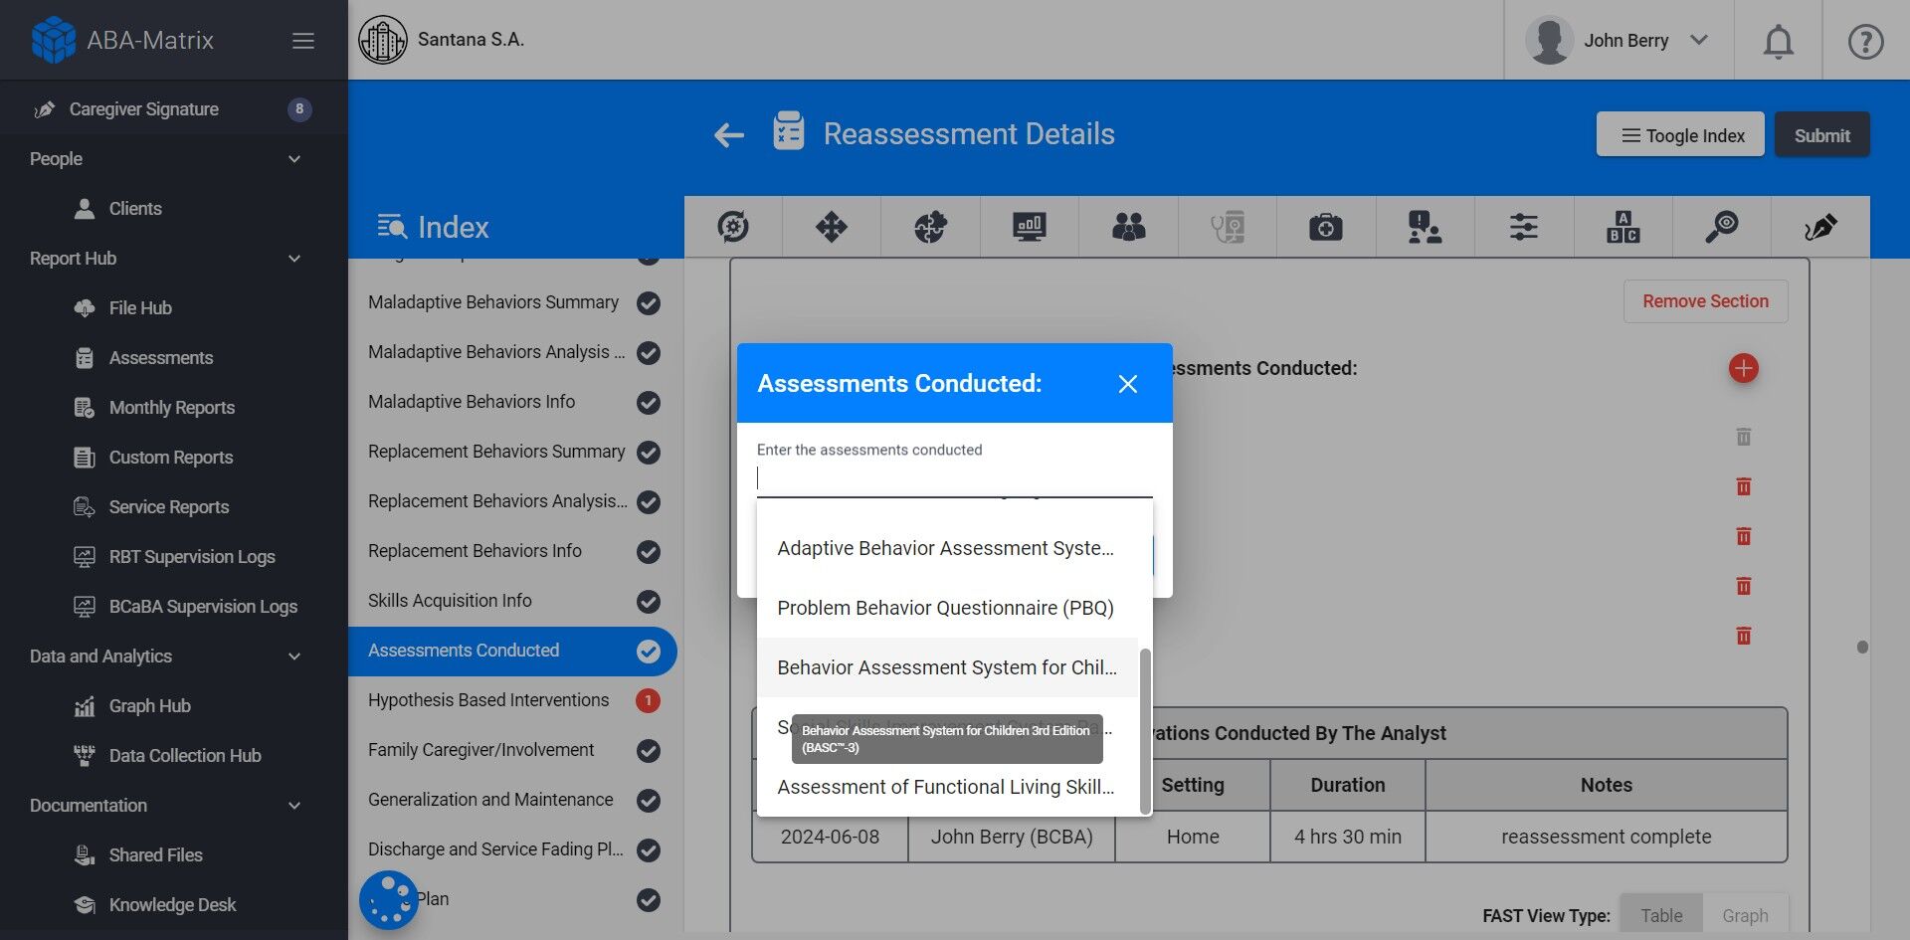This screenshot has height=940, width=1910.
Task: Open the color palette theme button
Action: (x=388, y=900)
